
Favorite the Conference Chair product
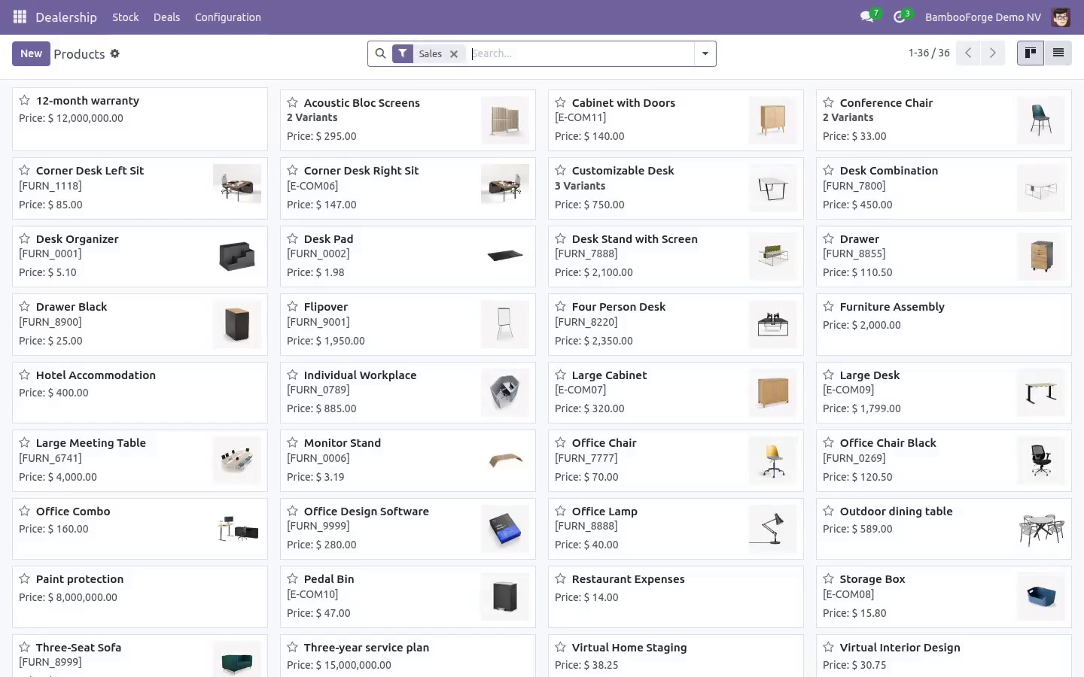[x=829, y=102]
